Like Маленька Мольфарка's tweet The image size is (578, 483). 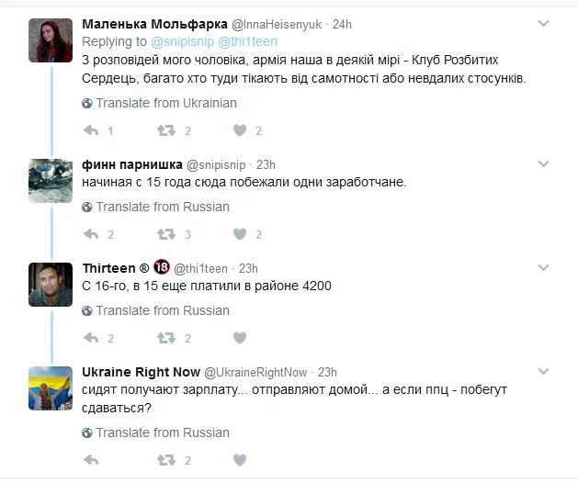[241, 130]
